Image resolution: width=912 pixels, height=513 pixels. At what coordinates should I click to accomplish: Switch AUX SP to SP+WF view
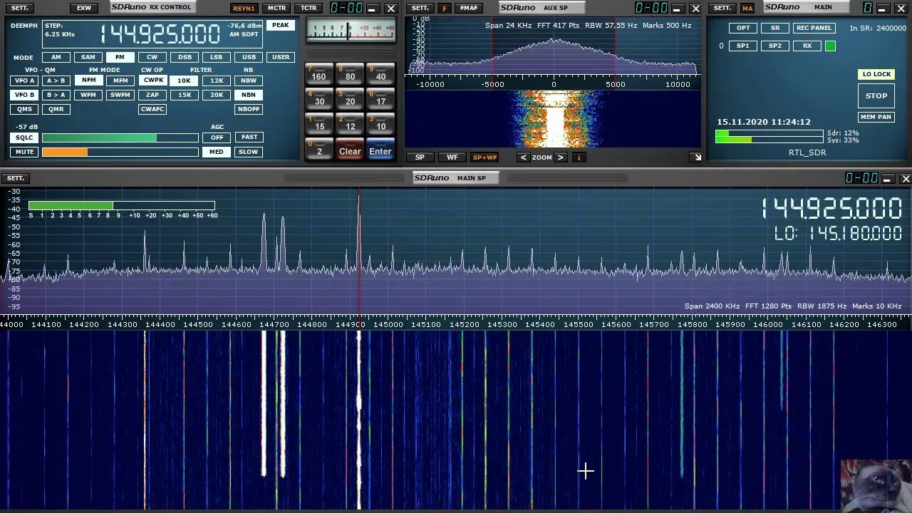[x=484, y=157]
